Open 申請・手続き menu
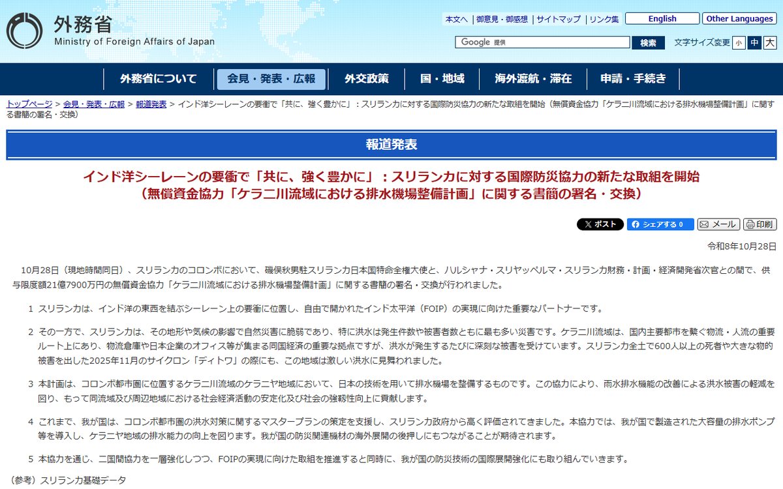Image resolution: width=783 pixels, height=489 pixels. [x=634, y=79]
